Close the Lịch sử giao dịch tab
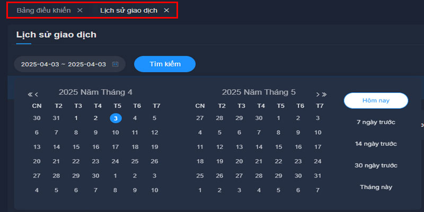The width and height of the screenshot is (424, 212). (166, 11)
